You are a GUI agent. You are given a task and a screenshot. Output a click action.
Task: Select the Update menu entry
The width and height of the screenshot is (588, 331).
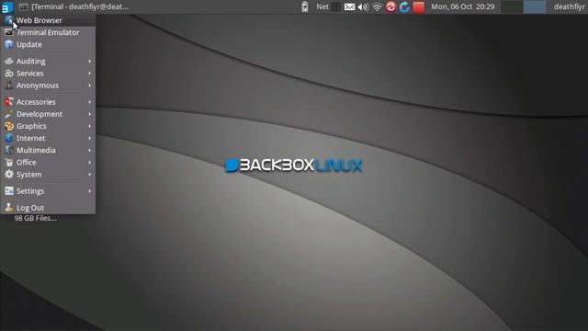(48, 44)
